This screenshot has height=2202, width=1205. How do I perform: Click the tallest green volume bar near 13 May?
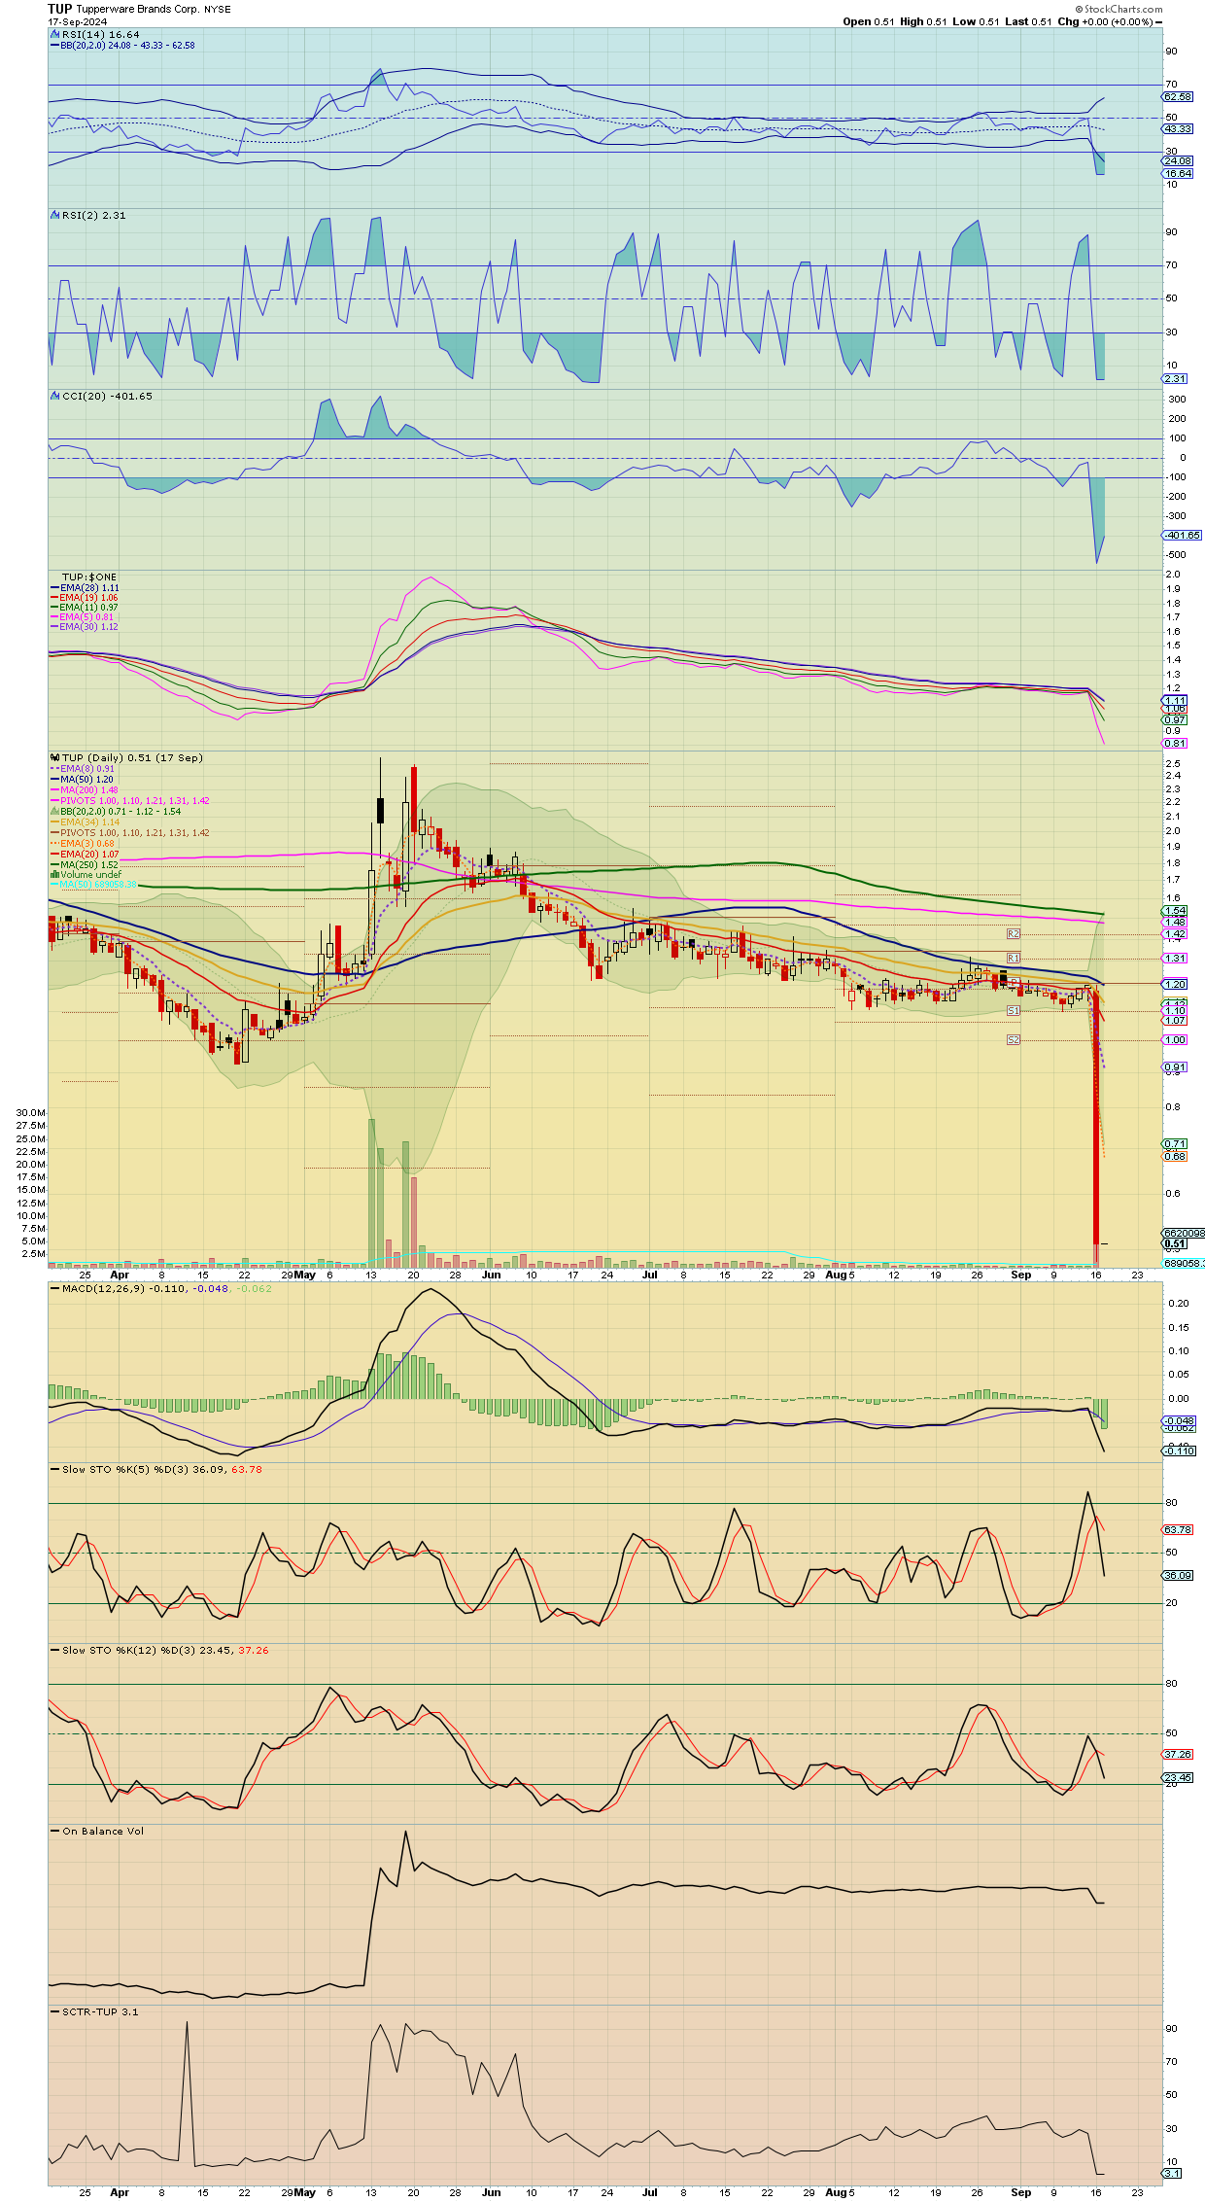click(x=371, y=1192)
